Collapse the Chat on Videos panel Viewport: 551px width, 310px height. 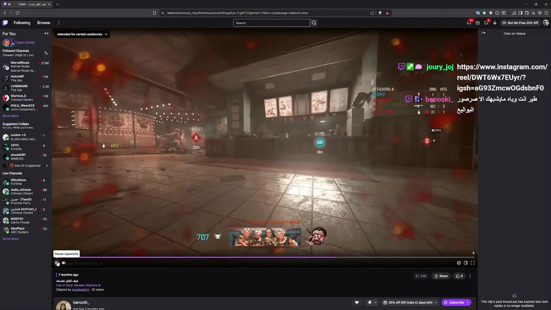[x=483, y=33]
